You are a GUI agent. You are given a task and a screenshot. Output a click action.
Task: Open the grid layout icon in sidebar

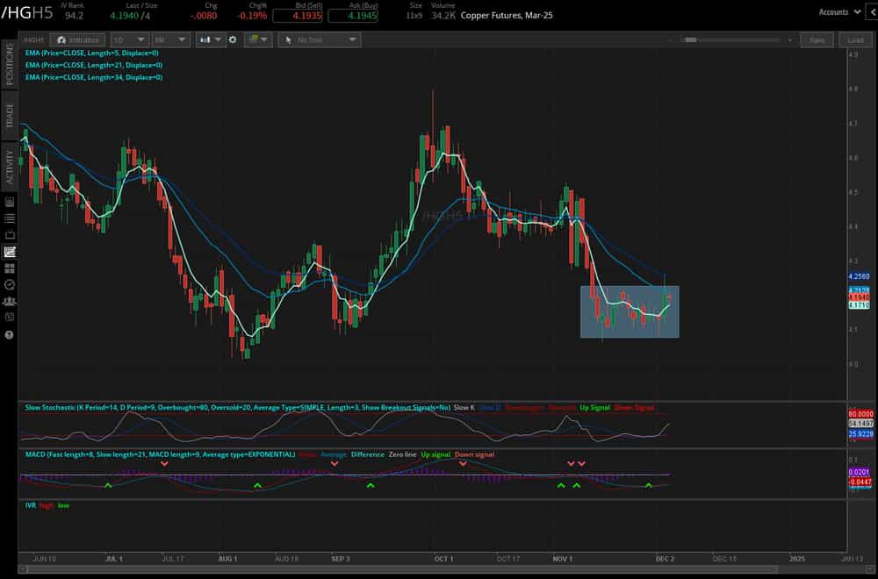pyautogui.click(x=10, y=268)
